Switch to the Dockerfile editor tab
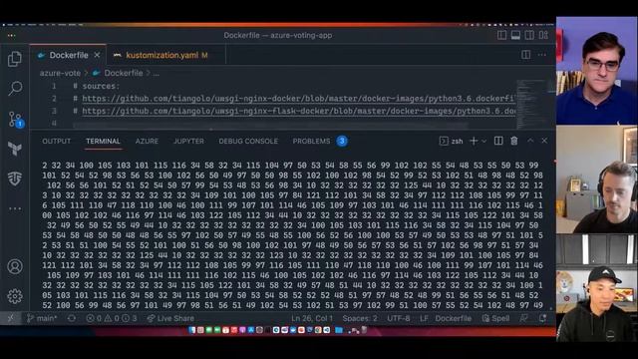 (x=69, y=55)
